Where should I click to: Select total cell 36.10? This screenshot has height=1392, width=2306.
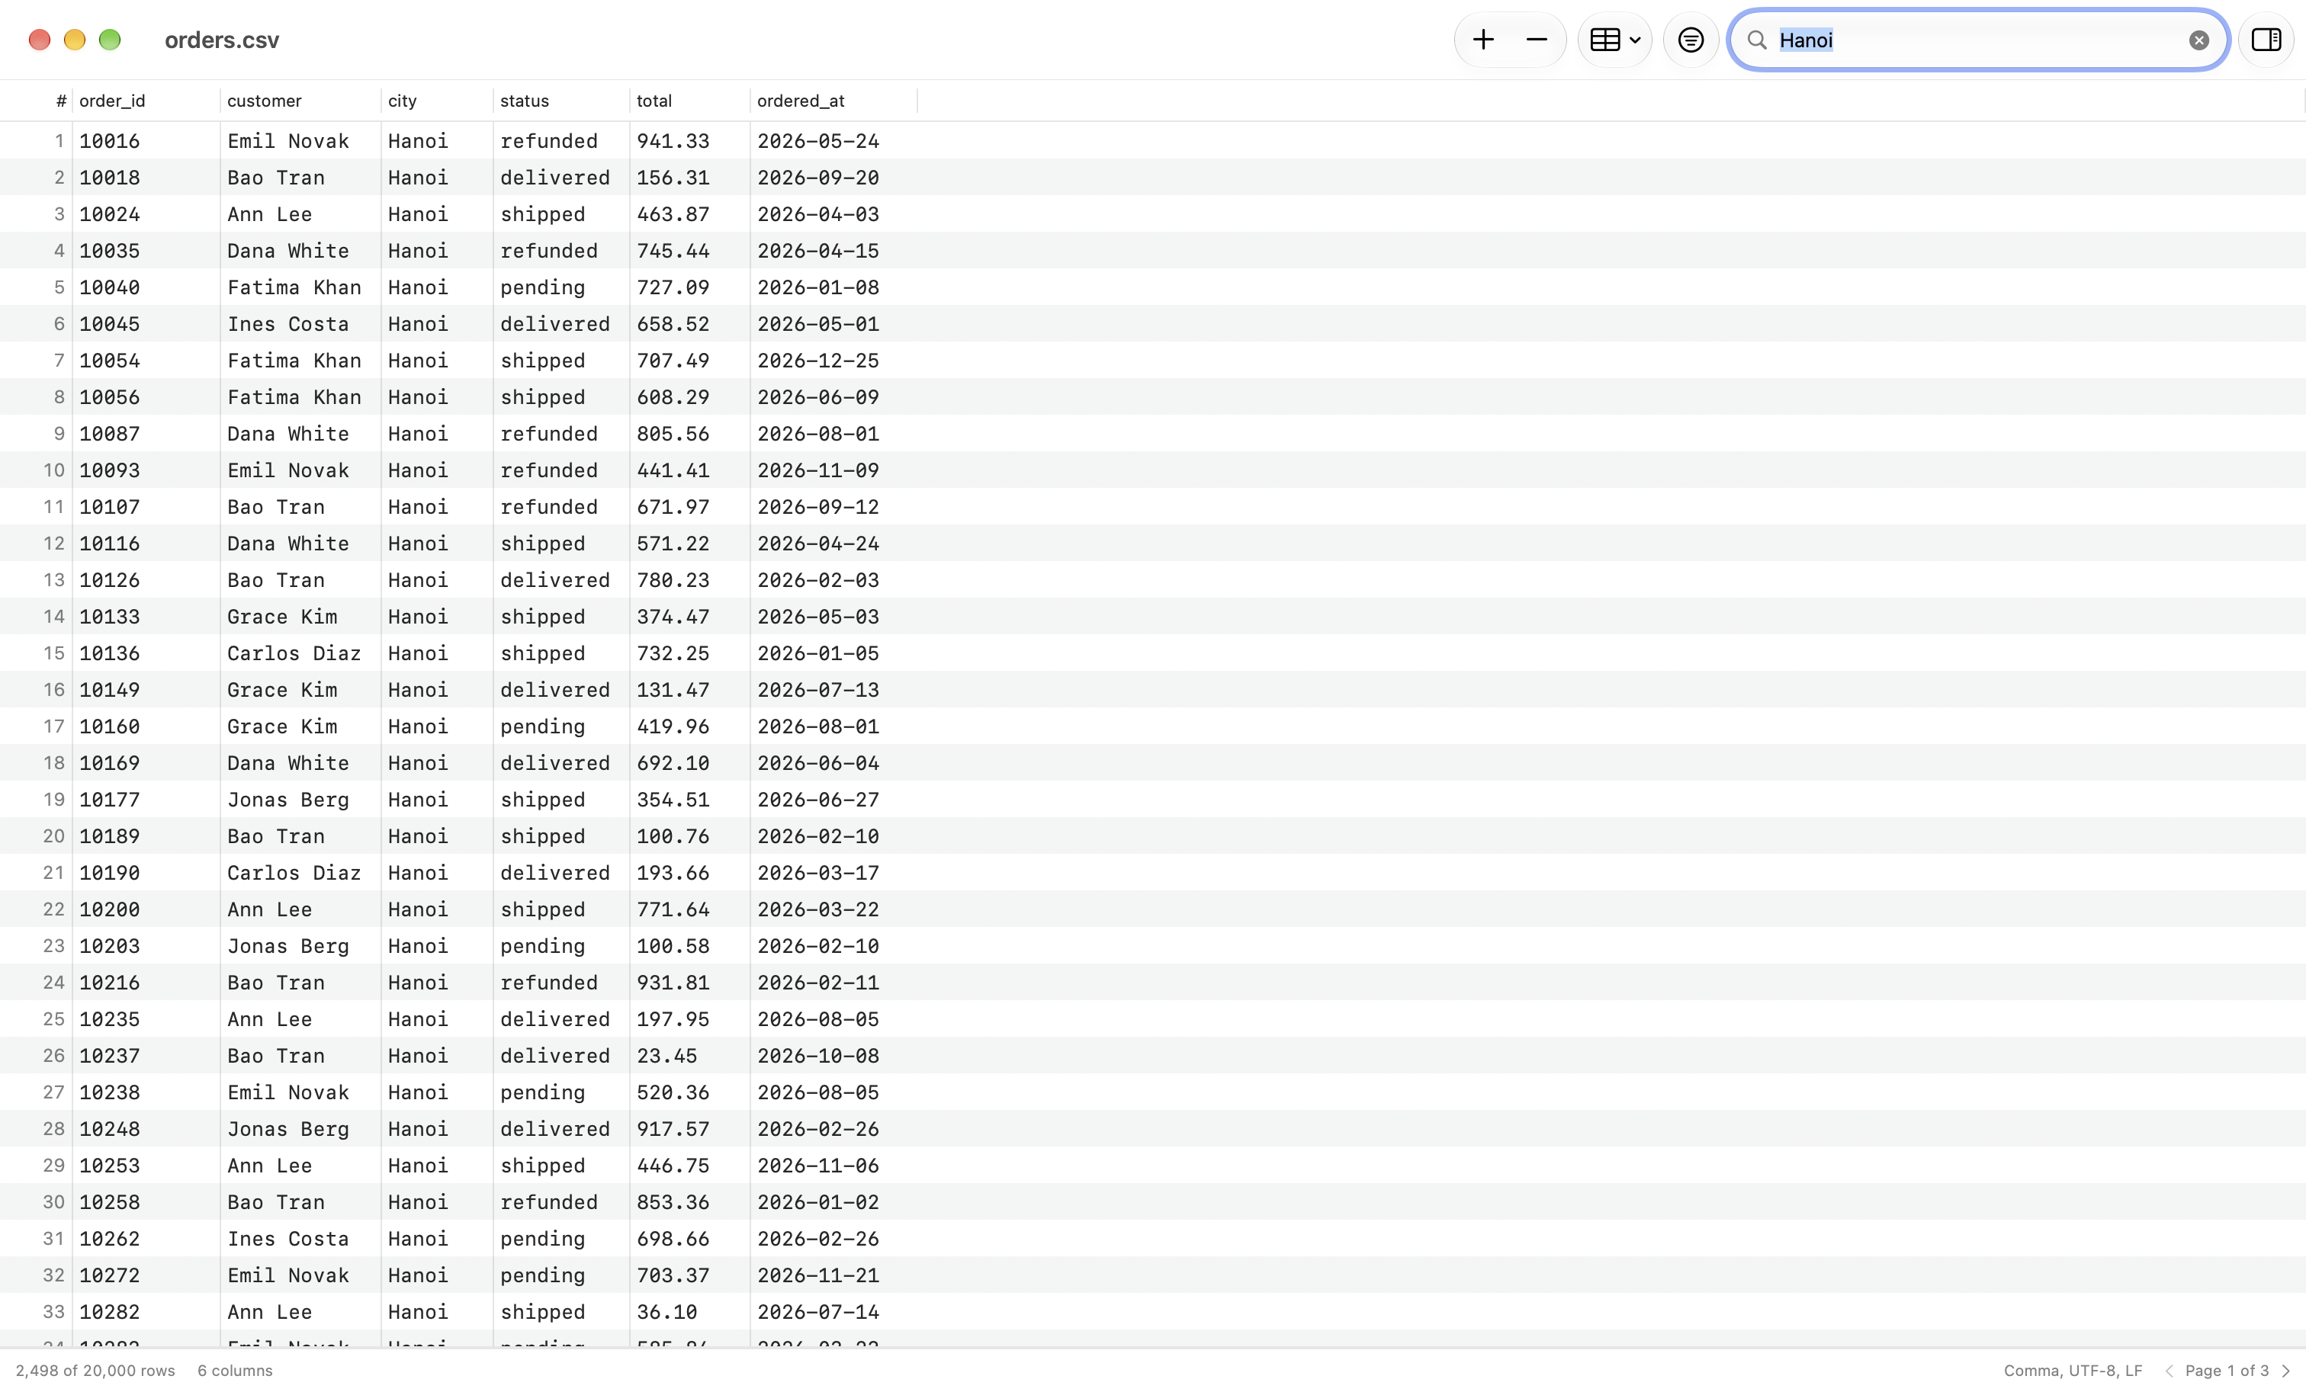tap(689, 1311)
